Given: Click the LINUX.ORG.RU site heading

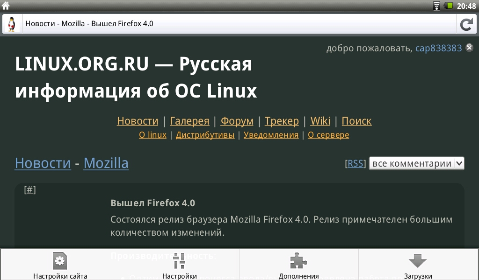Looking at the screenshot, I should click(136, 77).
